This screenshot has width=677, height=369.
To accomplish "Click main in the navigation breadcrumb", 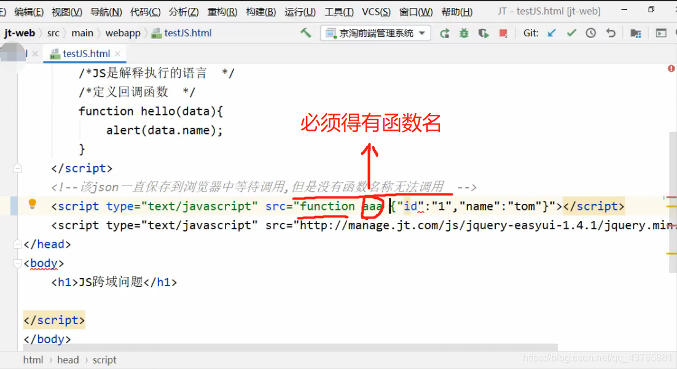I will click(x=82, y=33).
